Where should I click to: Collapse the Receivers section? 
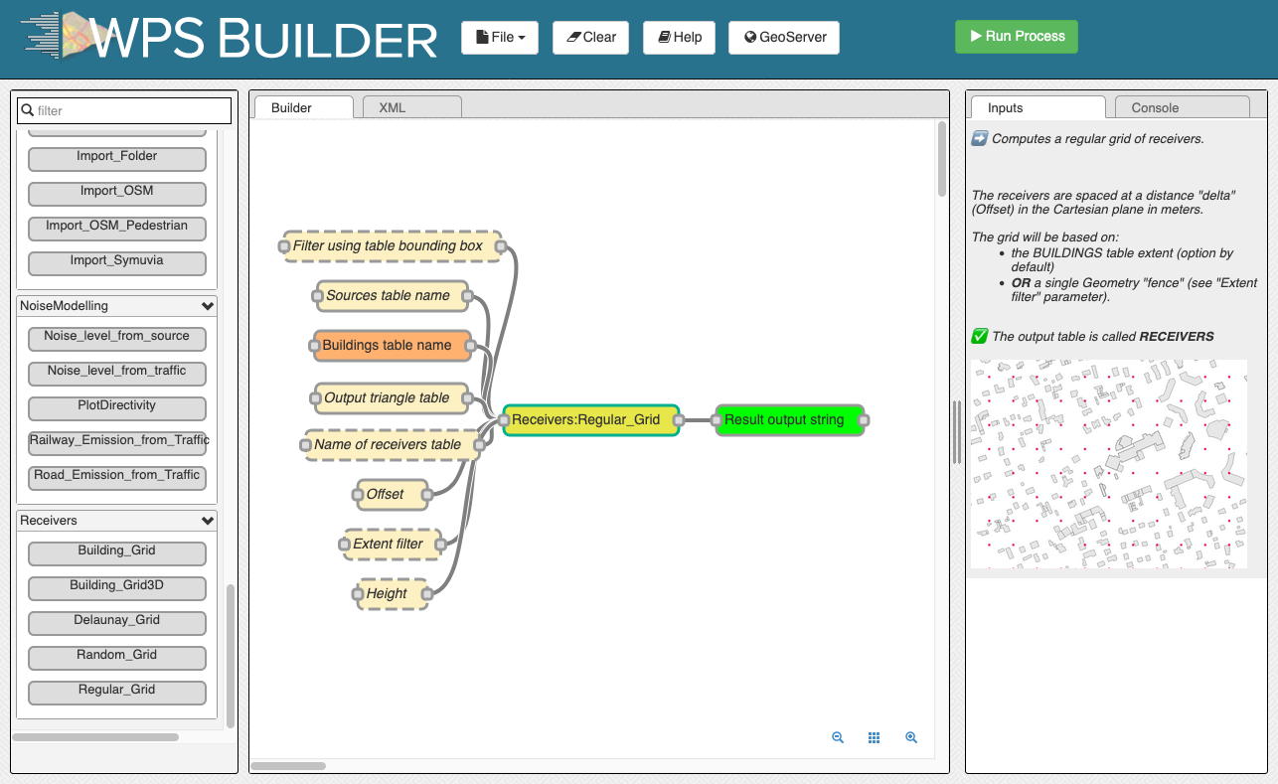pos(208,521)
